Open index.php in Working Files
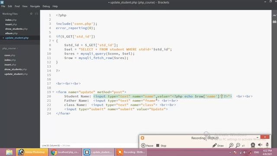 coord(11,20)
